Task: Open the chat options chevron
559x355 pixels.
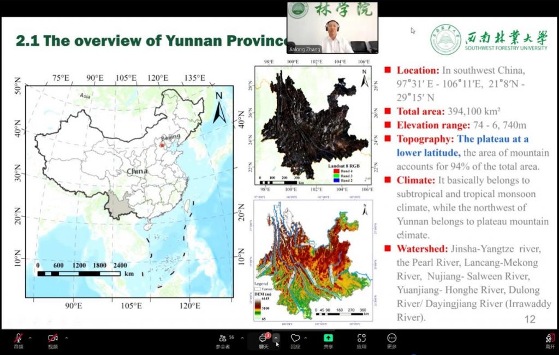Action: tap(276, 338)
